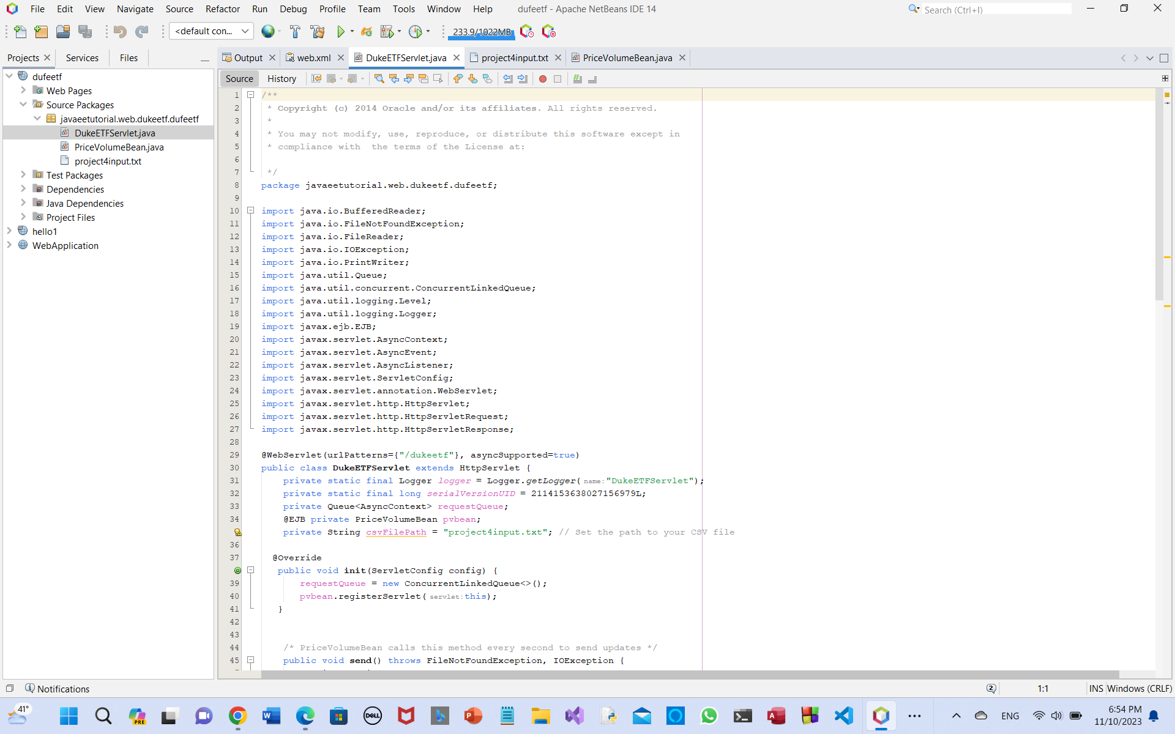
Task: Collapse the Source Packages node
Action: coord(24,105)
